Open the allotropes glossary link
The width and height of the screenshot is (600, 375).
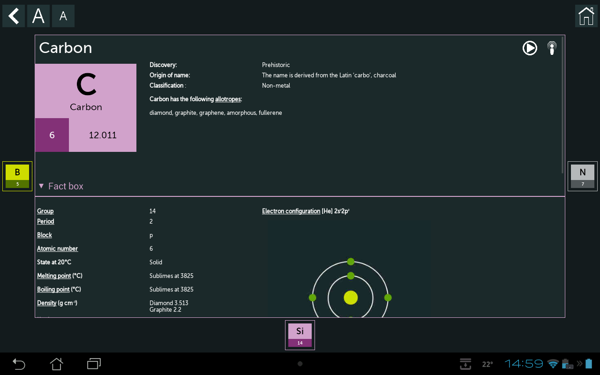point(228,99)
